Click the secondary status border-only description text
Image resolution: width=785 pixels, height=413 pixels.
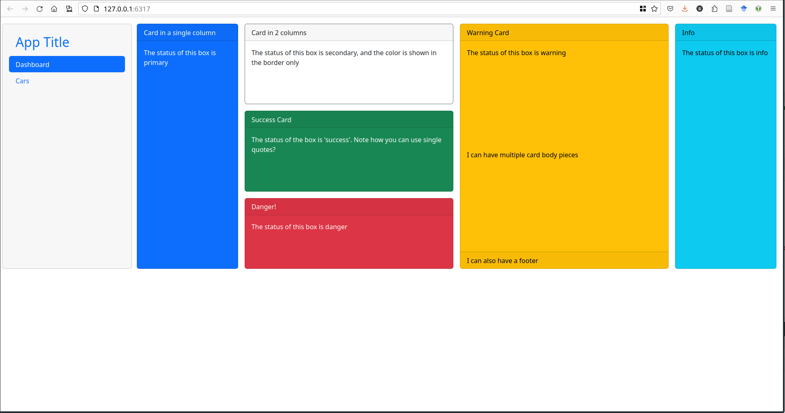point(344,58)
